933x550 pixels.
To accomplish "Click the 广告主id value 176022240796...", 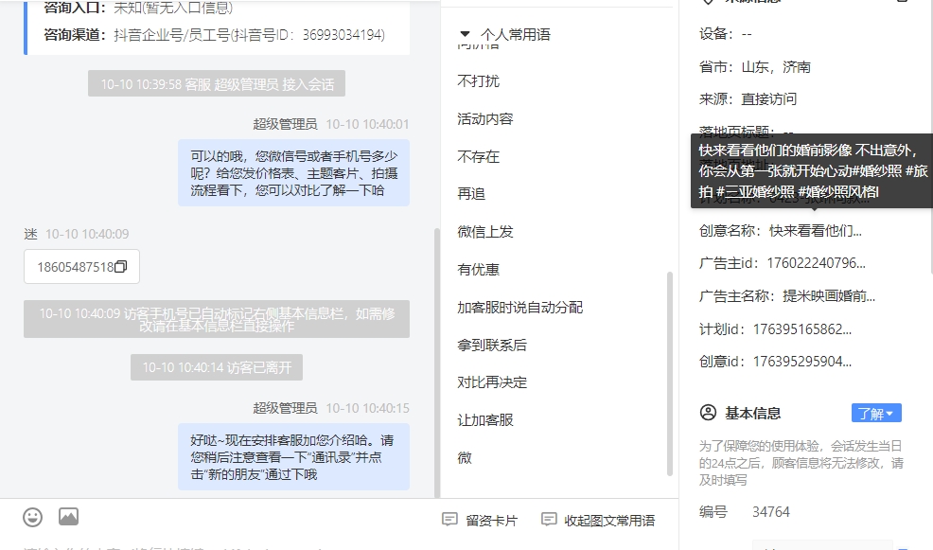I will [x=816, y=263].
